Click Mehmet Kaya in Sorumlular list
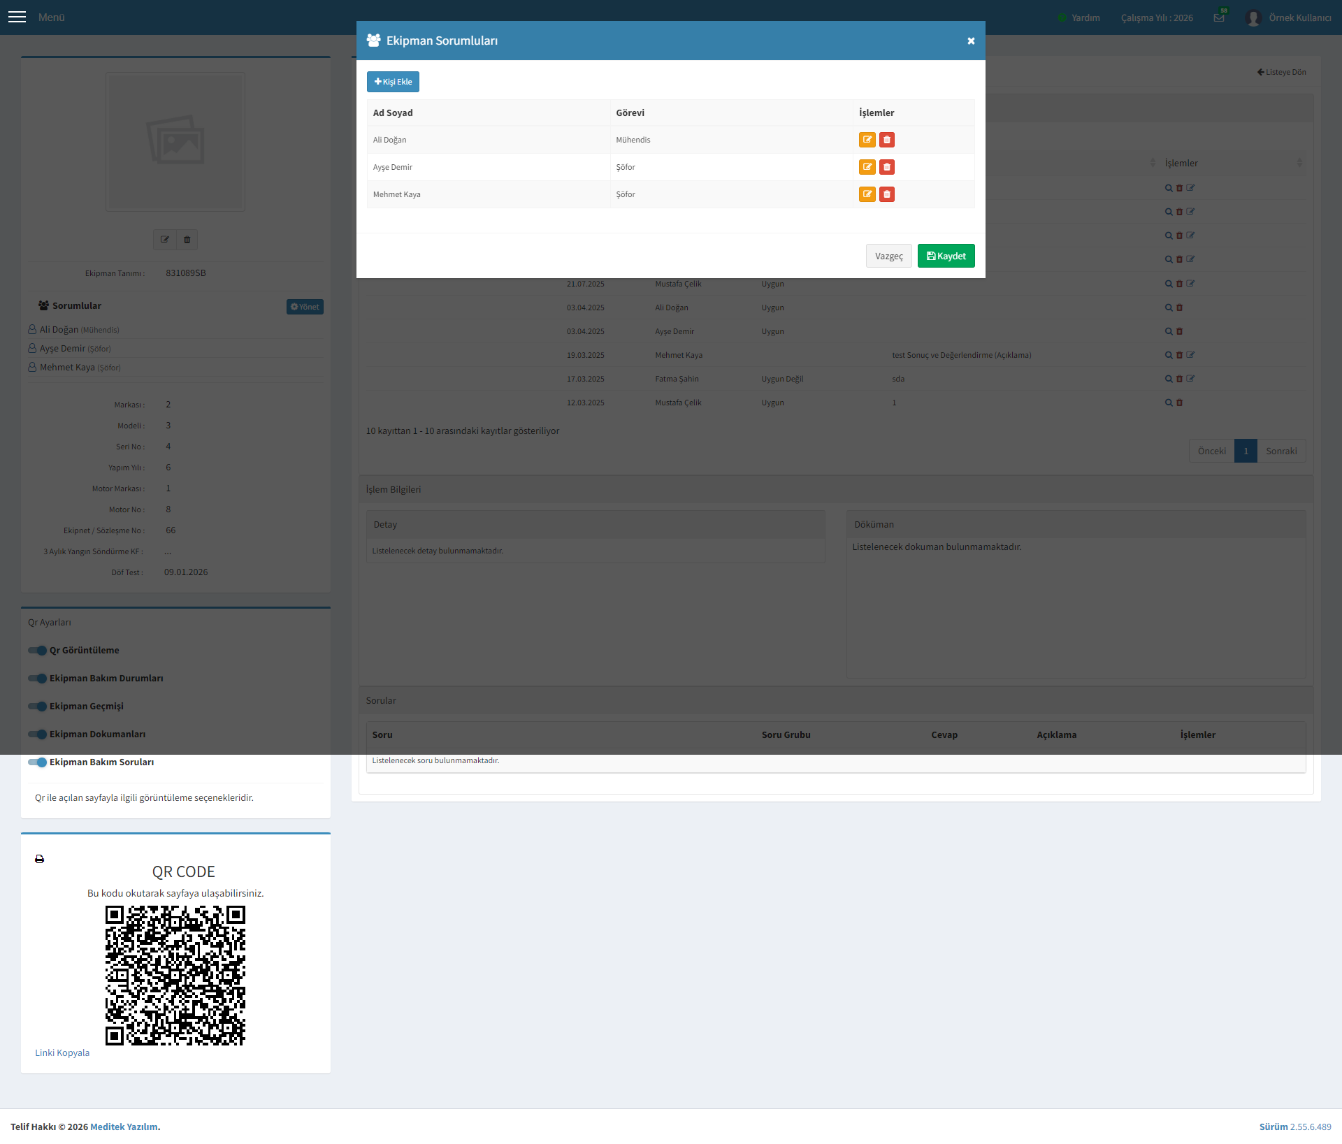Viewport: 1342px width, 1144px height. (67, 367)
